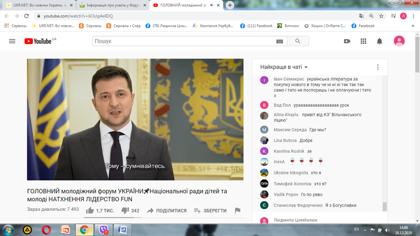This screenshot has height=236, width=420.
Task: Bookmark this page with the star icon
Action: point(381,16)
